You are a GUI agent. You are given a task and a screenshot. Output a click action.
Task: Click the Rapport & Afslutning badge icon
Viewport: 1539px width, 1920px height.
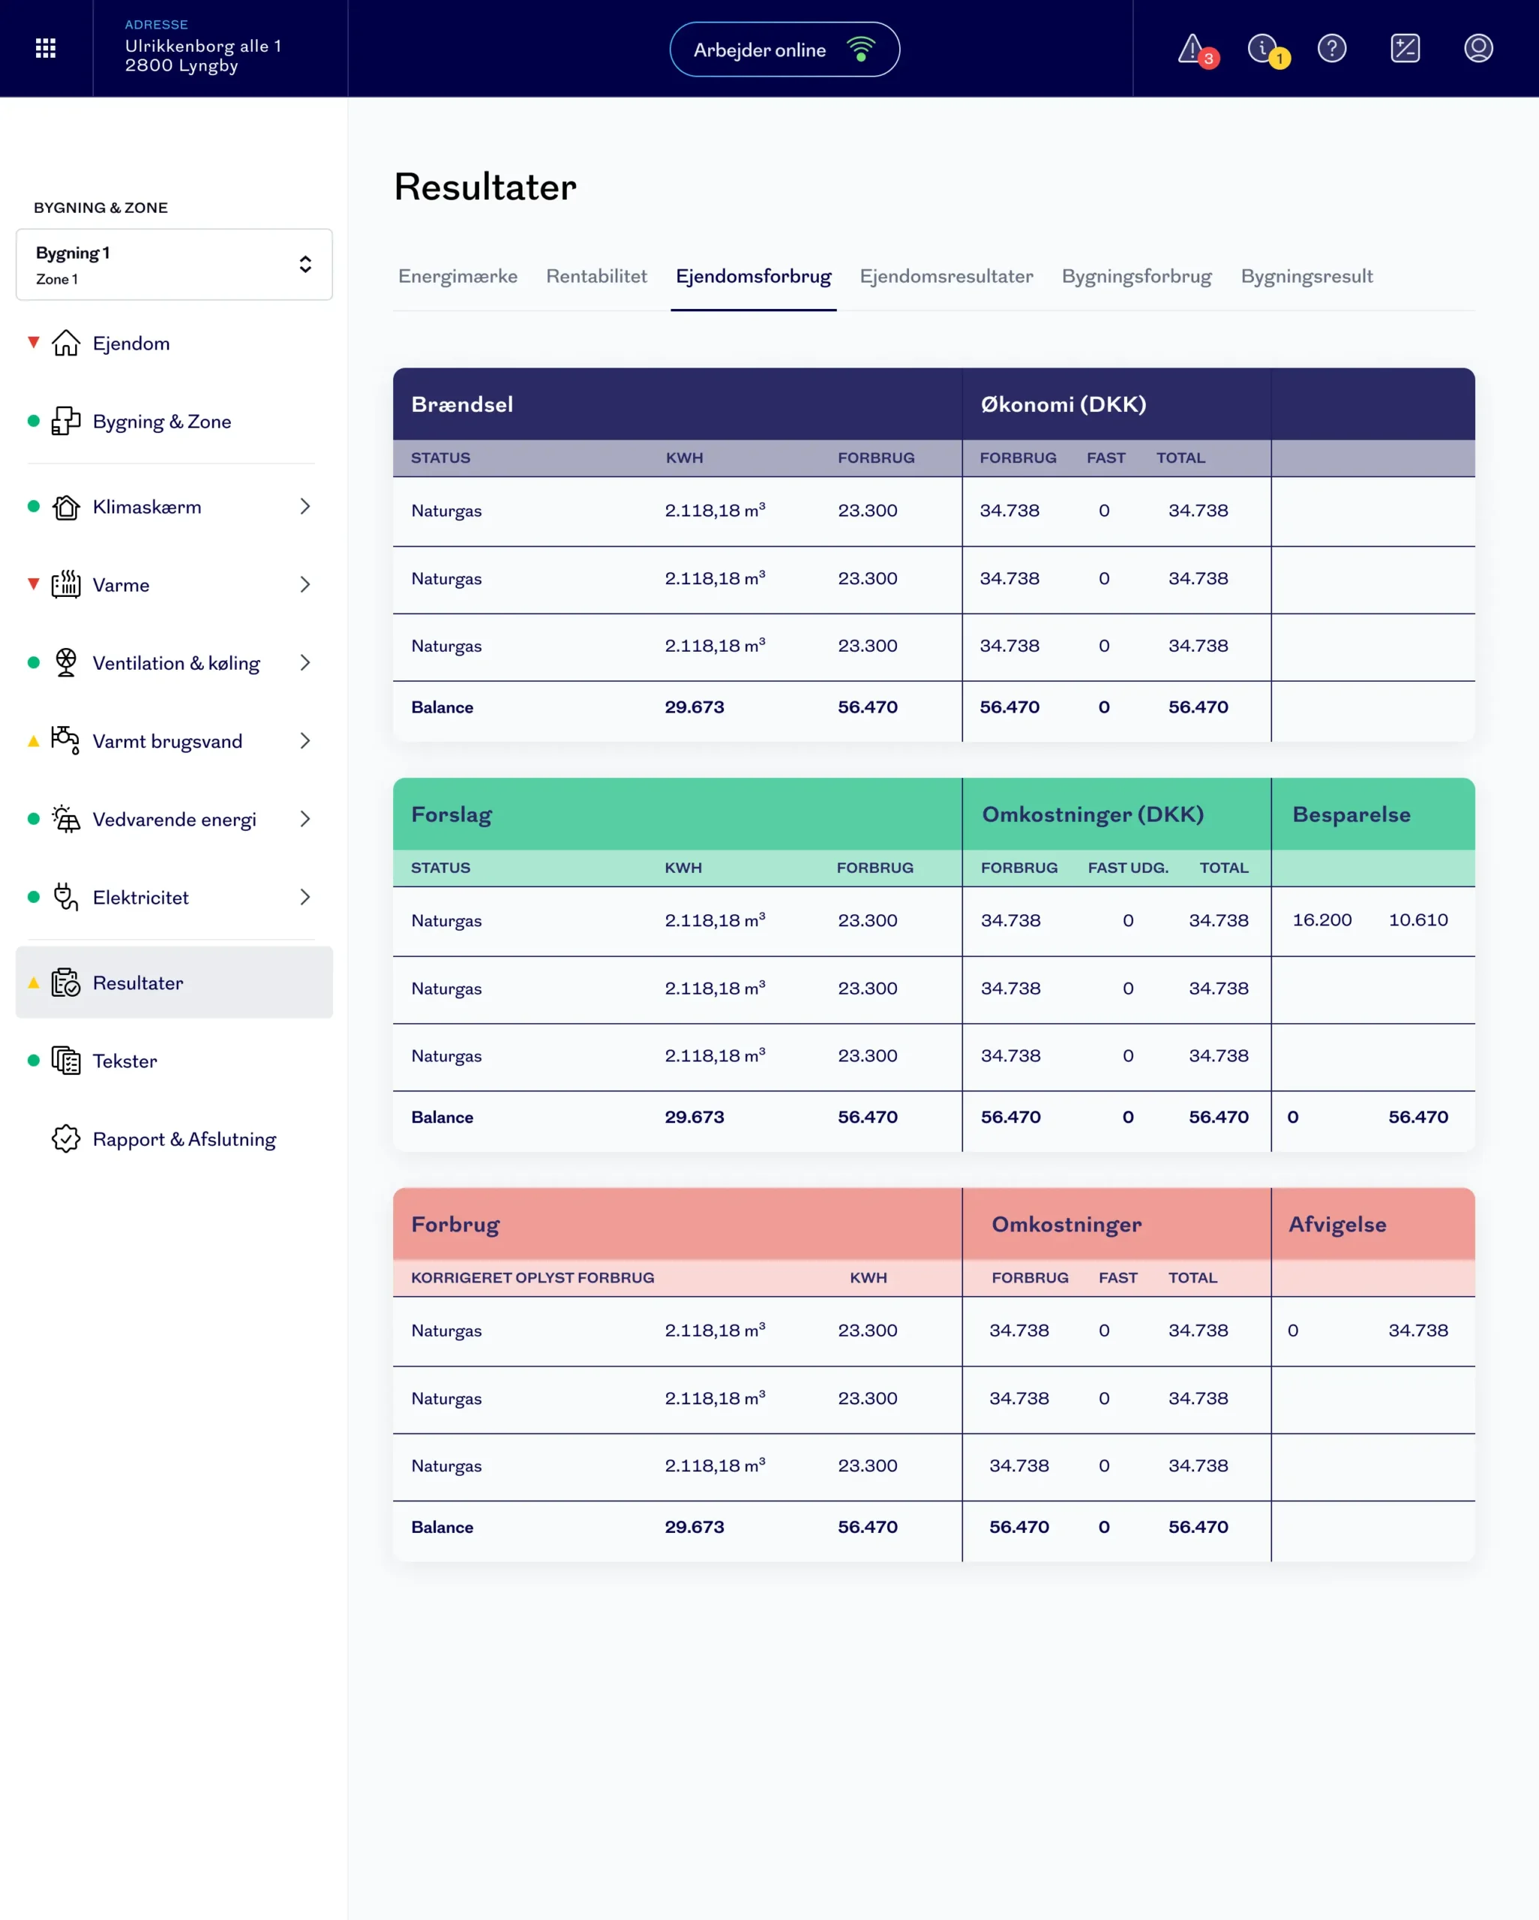point(66,1139)
